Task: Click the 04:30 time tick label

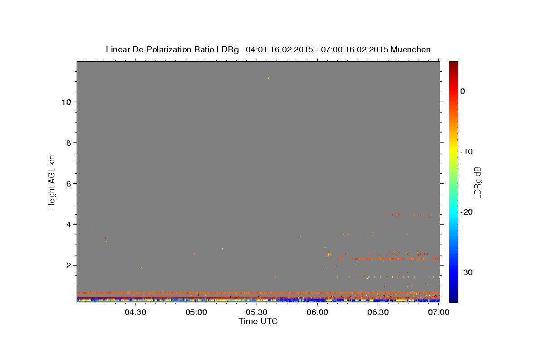Action: pyautogui.click(x=136, y=313)
